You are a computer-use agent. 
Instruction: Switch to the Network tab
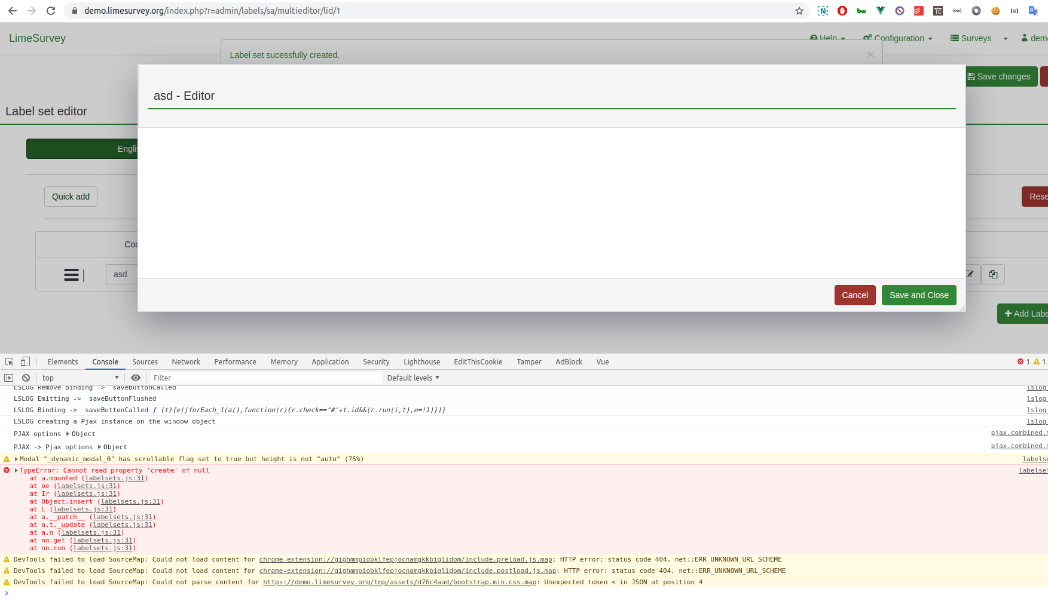(x=186, y=362)
